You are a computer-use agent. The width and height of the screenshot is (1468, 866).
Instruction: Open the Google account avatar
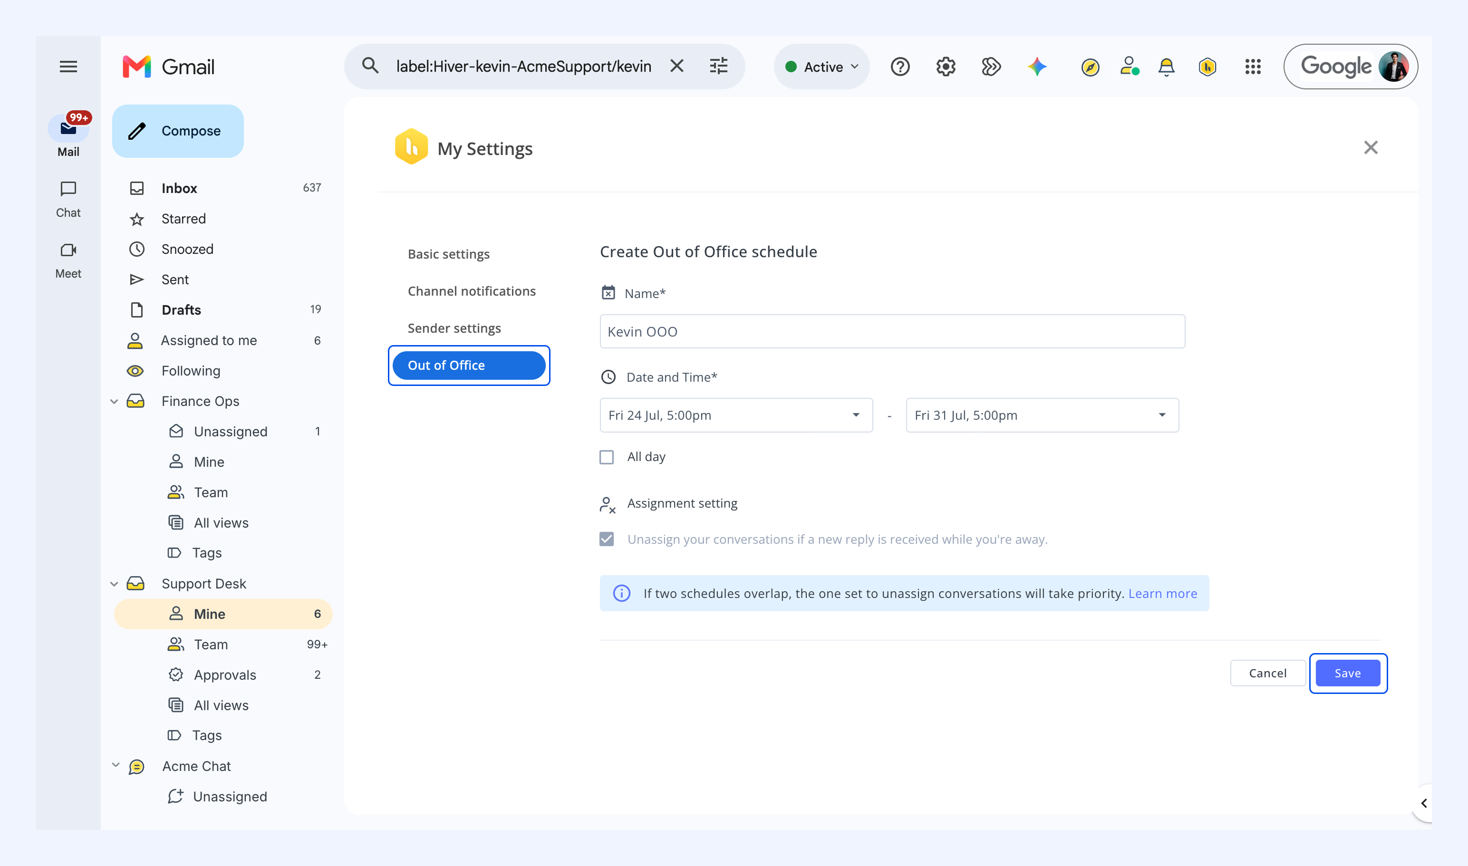[1393, 67]
